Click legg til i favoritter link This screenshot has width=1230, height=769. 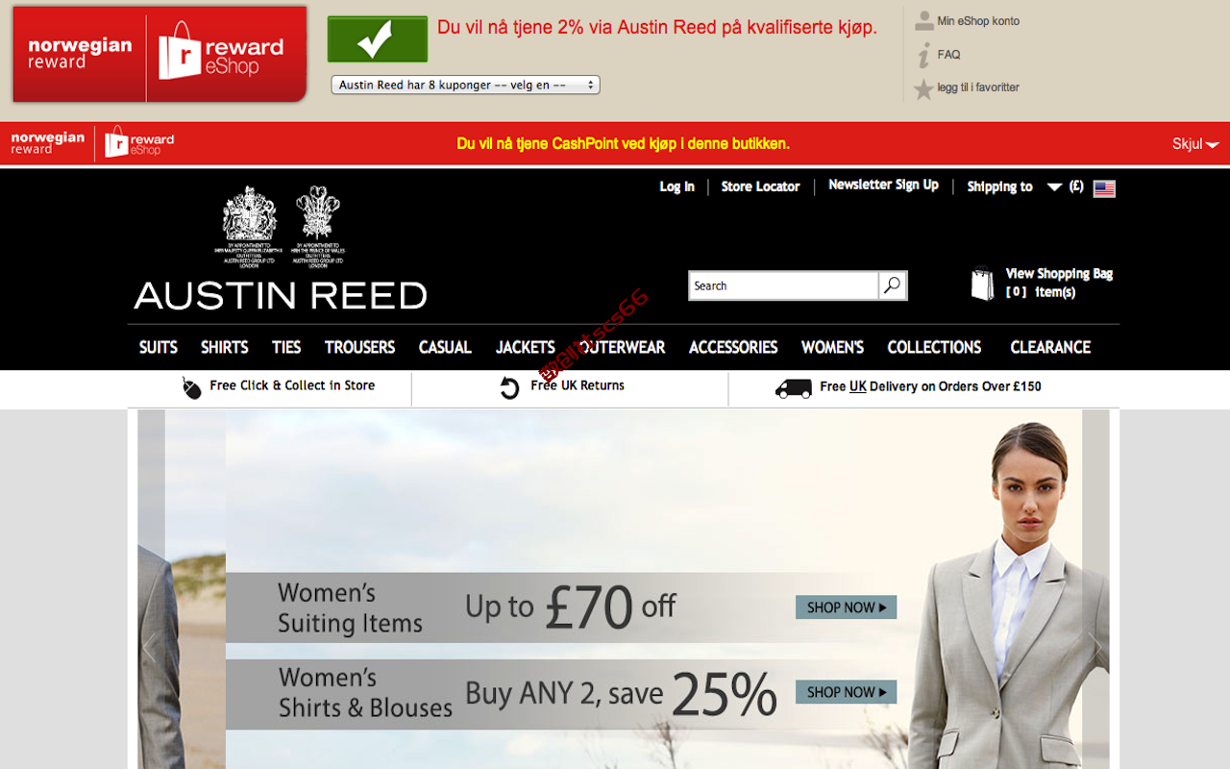(978, 87)
